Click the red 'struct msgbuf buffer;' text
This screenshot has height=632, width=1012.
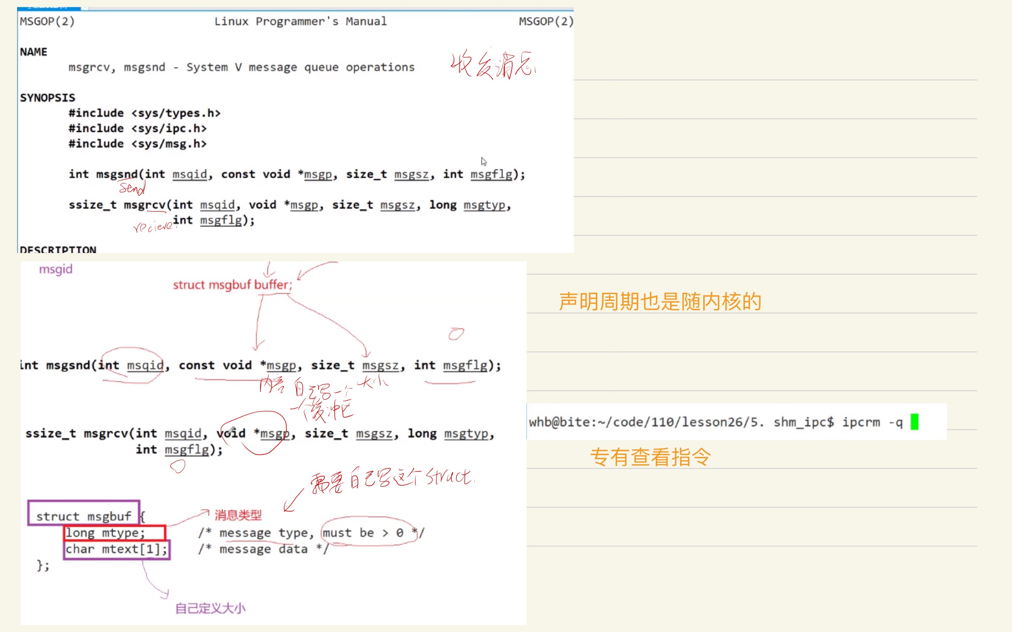[x=232, y=285]
